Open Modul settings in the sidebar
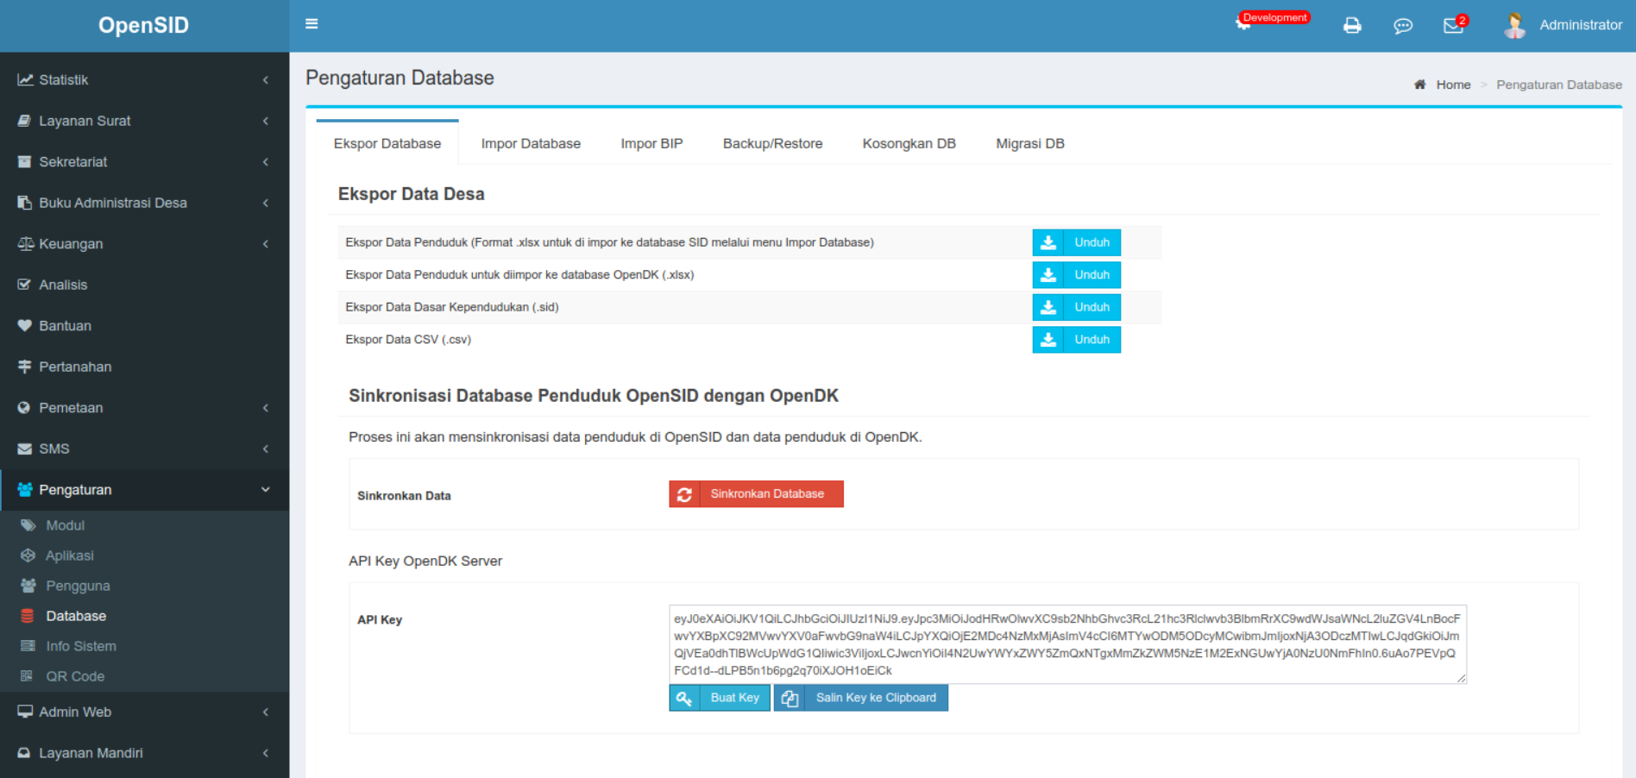The width and height of the screenshot is (1636, 778). (x=65, y=524)
